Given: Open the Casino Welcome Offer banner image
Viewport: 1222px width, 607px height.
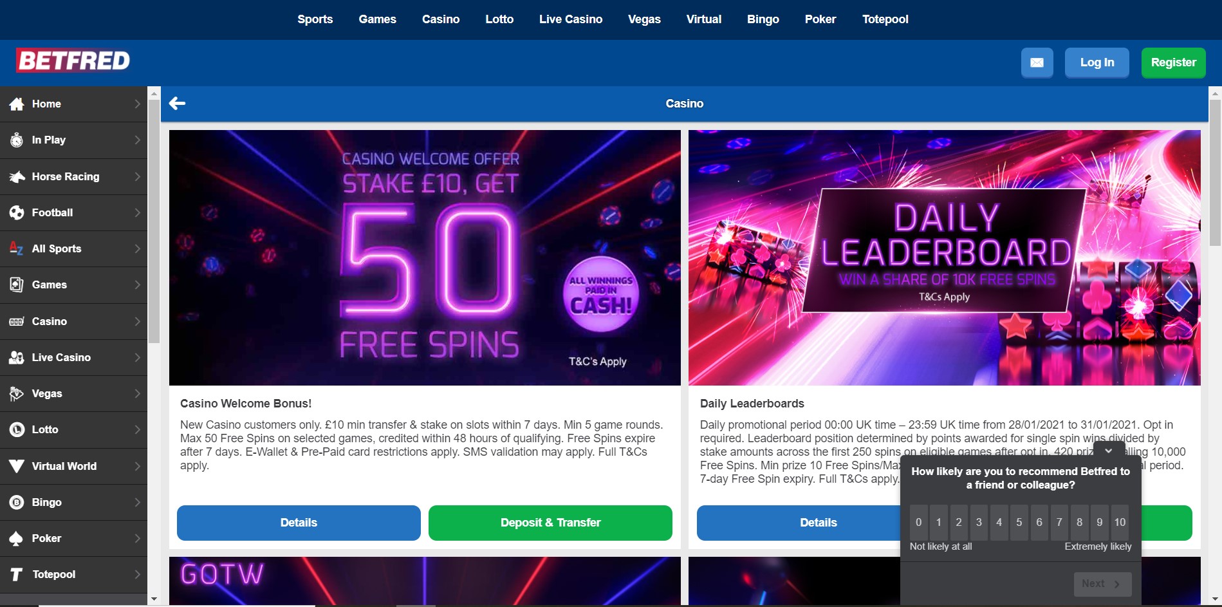Looking at the screenshot, I should pos(425,257).
